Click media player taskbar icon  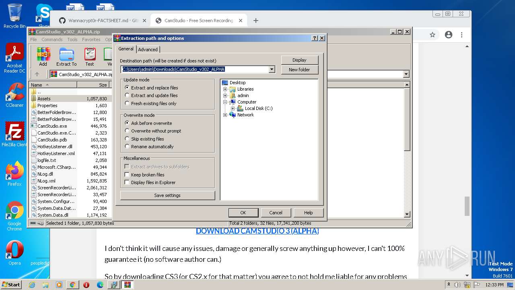59,285
